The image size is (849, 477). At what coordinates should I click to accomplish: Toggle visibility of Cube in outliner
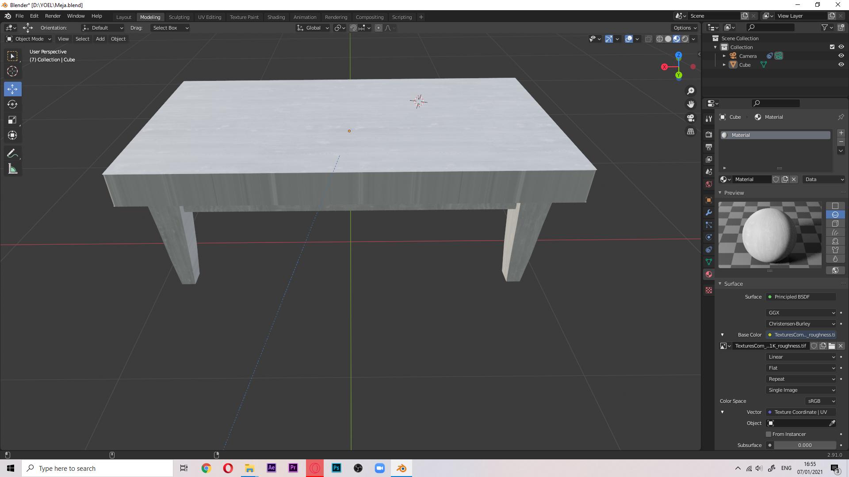pyautogui.click(x=841, y=64)
